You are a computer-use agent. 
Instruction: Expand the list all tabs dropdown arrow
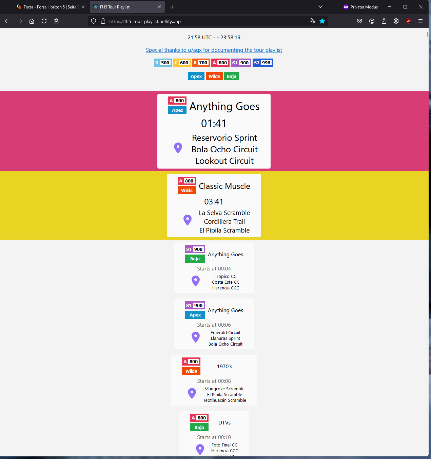tap(320, 7)
